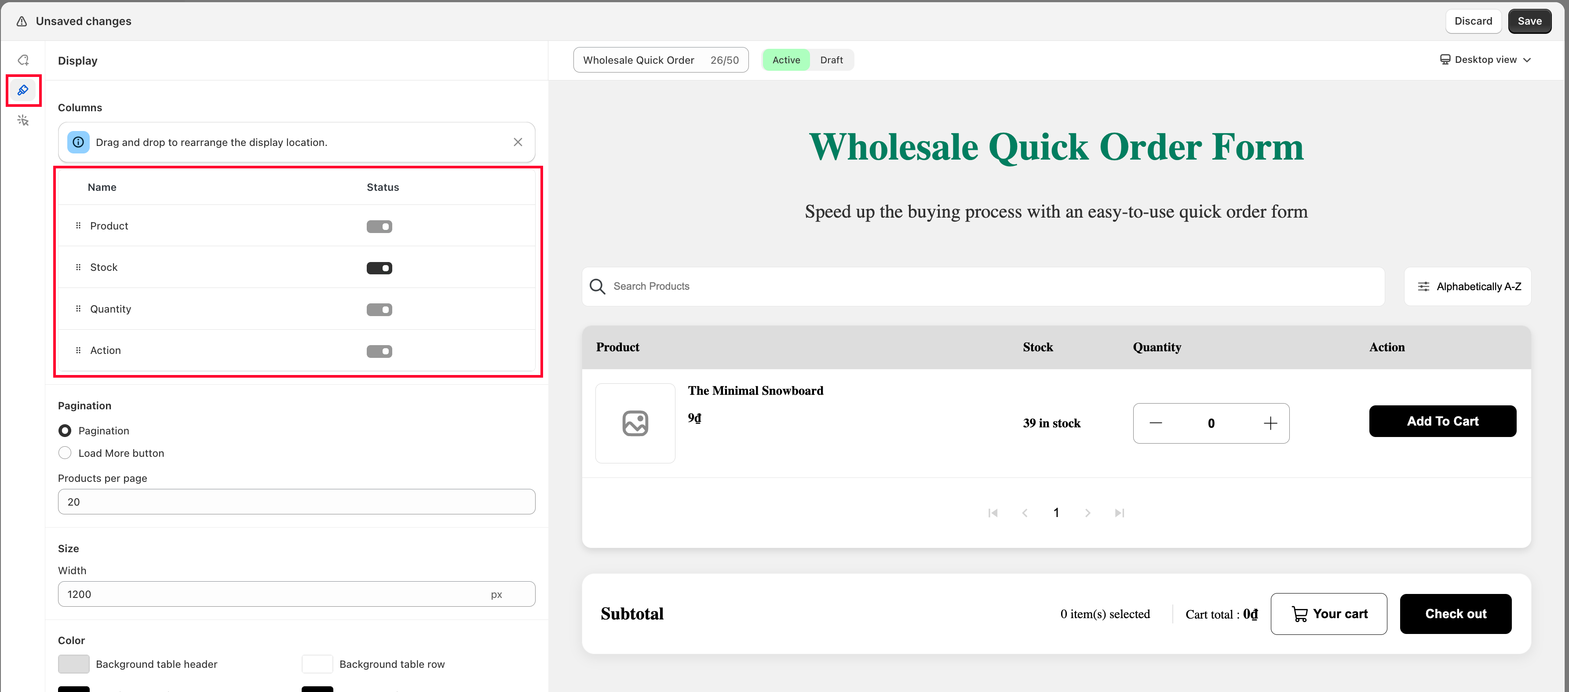Select the Load More button radio option
This screenshot has height=692, width=1569.
(x=65, y=453)
